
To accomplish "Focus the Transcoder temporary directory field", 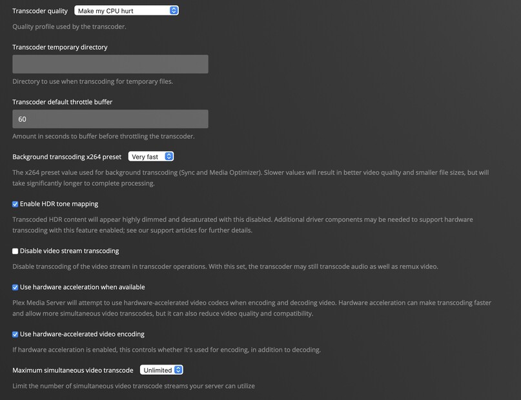I will [110, 64].
